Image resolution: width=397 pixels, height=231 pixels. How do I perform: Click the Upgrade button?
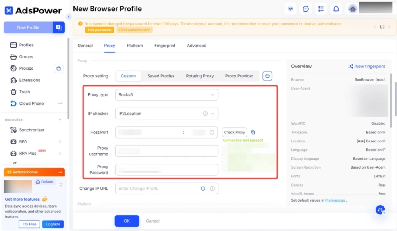coord(53,224)
